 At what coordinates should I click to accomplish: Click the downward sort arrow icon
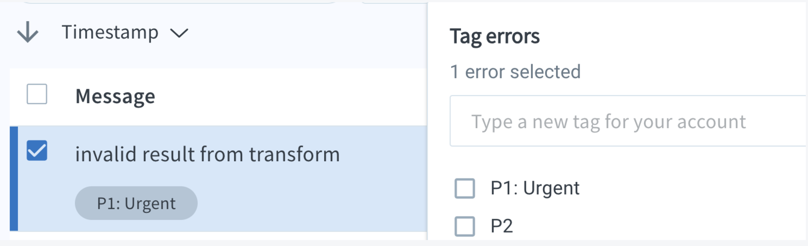coord(28,32)
